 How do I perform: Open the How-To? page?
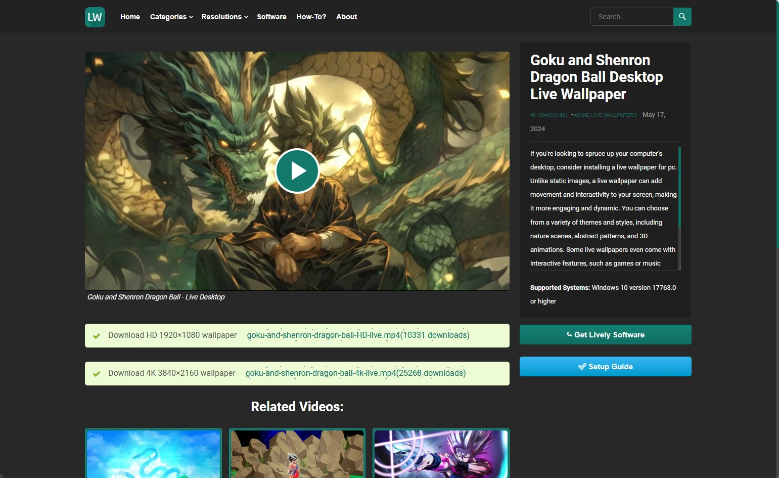[311, 17]
